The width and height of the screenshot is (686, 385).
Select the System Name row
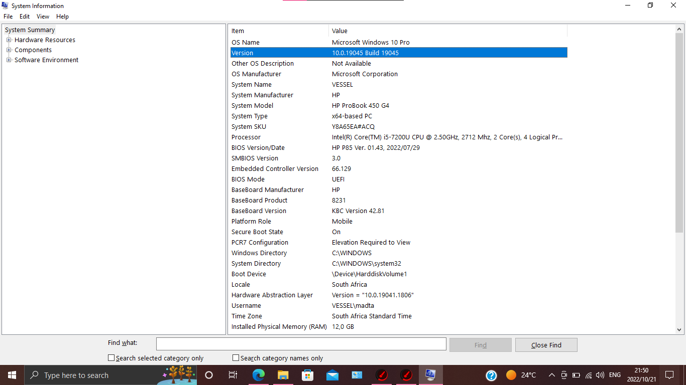(399, 85)
